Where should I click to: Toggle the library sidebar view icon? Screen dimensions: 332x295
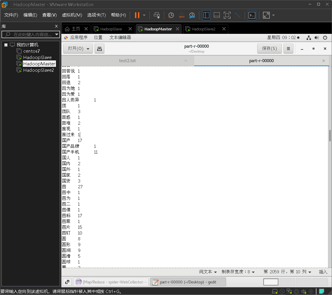pos(206,15)
